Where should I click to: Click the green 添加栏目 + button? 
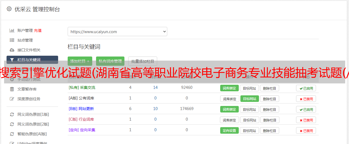(80, 61)
